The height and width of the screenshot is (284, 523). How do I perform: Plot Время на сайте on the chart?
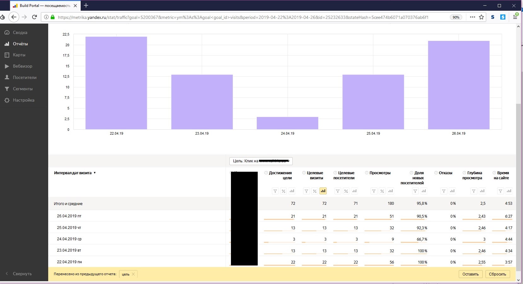[509, 191]
